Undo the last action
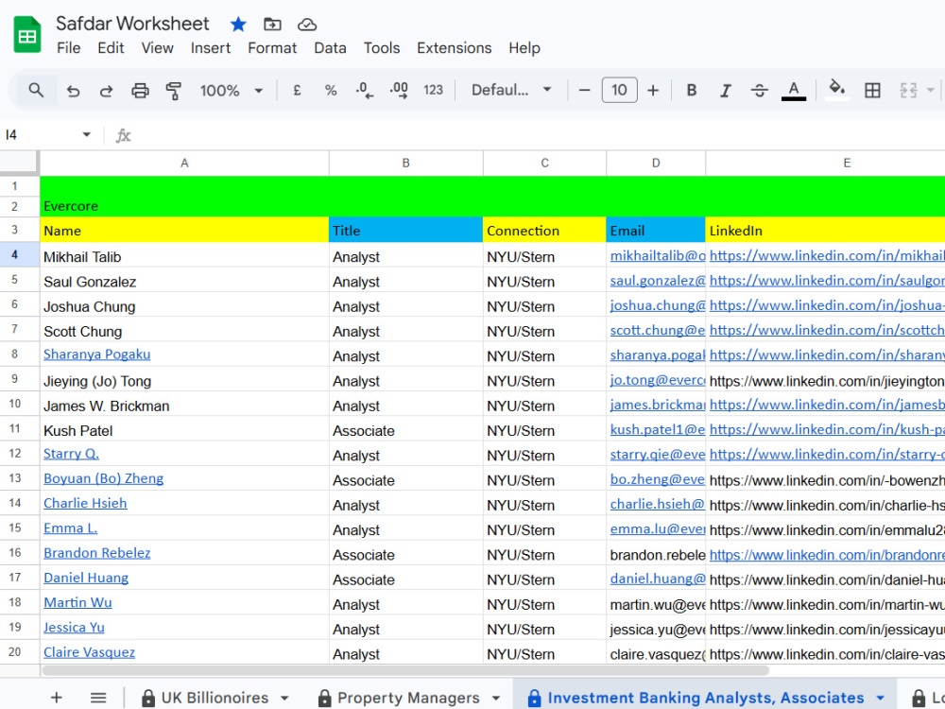The image size is (945, 709). tap(73, 91)
